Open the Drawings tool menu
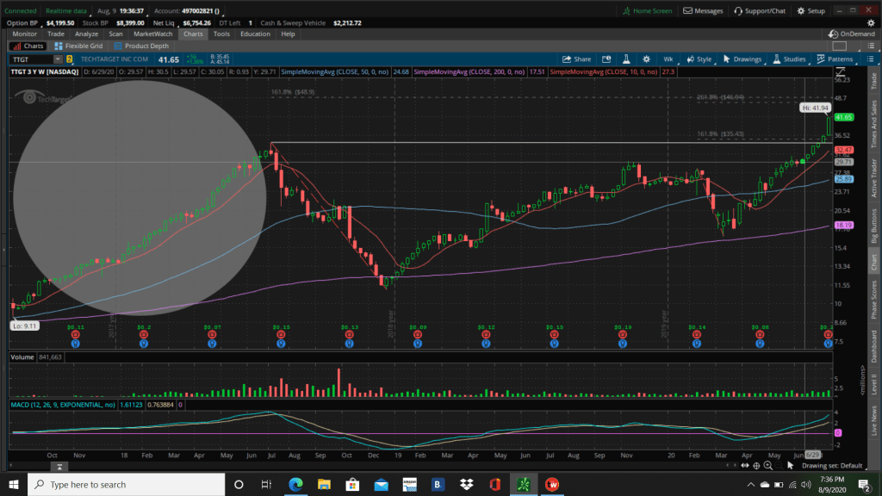The image size is (882, 496). coord(742,59)
